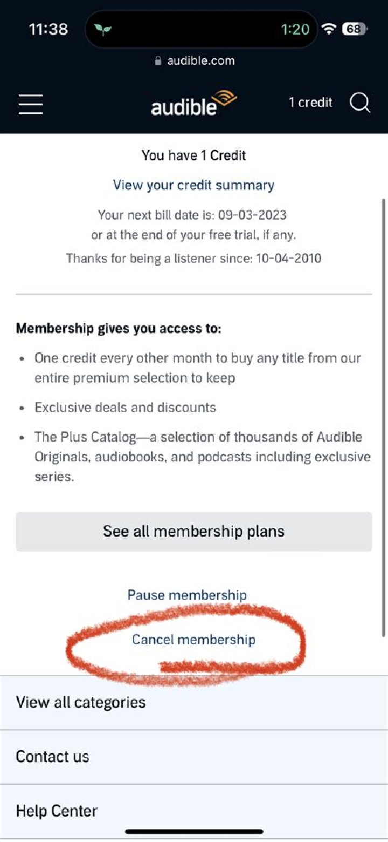The image size is (388, 842).
Task: Open the hamburger navigation menu
Action: [30, 105]
